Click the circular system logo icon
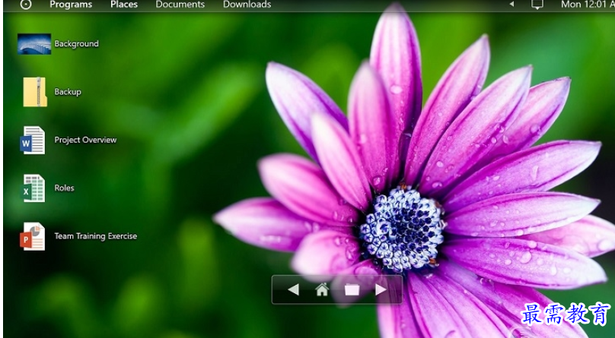This screenshot has height=338, width=615. 25,5
